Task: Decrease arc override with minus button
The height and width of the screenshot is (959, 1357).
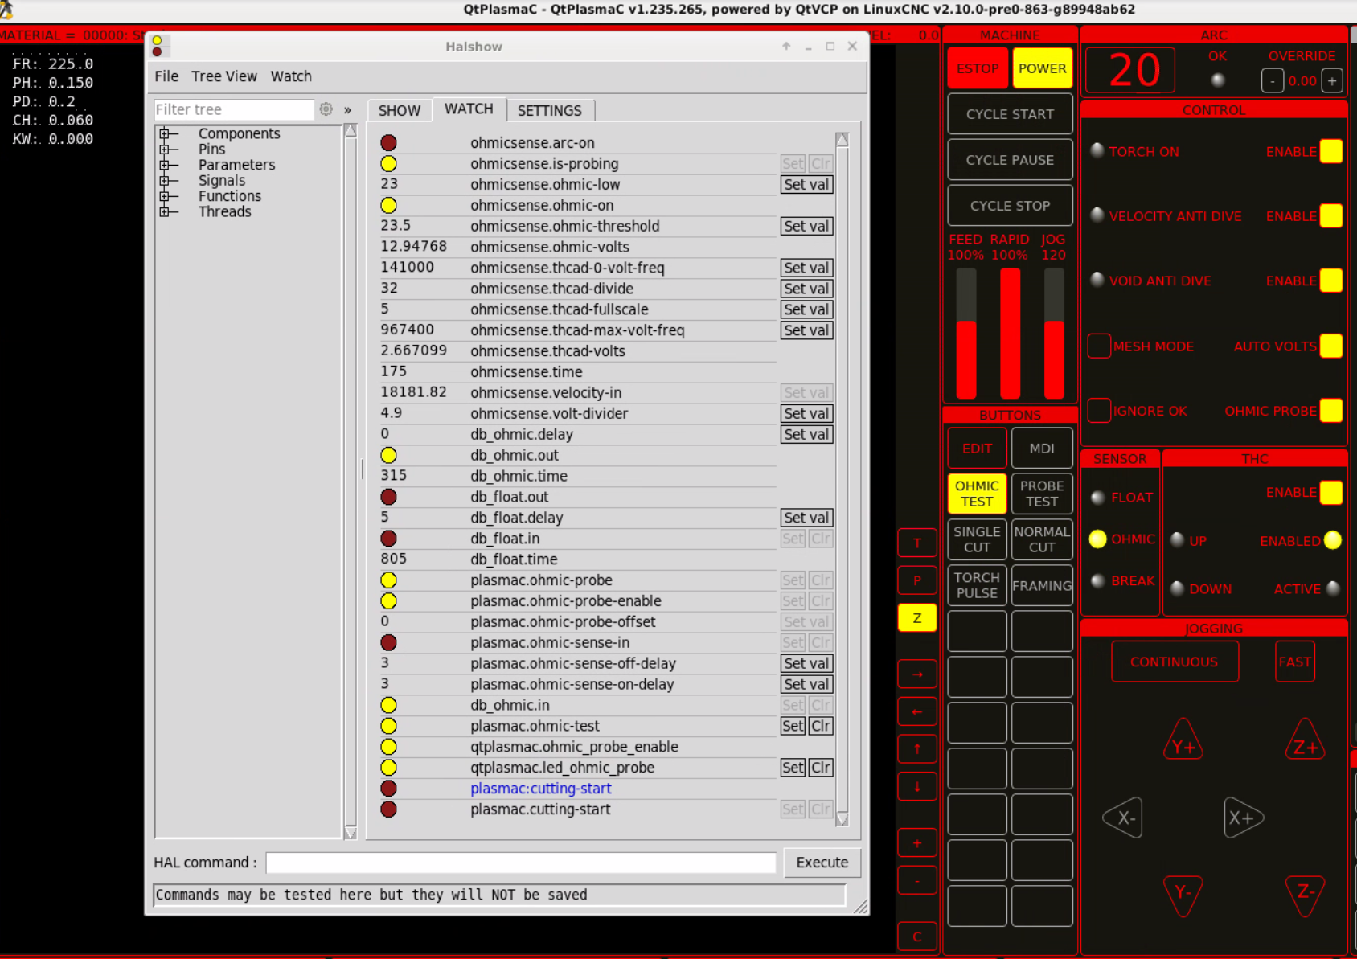Action: 1272,81
